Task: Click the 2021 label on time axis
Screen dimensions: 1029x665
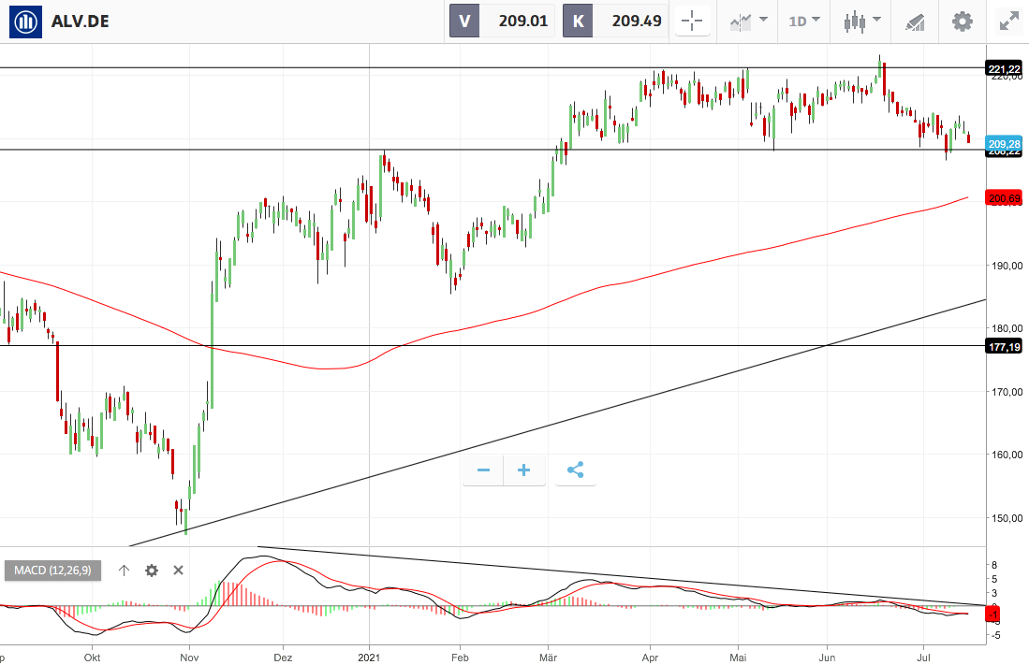Action: coord(370,658)
